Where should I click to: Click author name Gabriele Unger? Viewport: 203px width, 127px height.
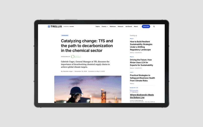tap(67, 71)
